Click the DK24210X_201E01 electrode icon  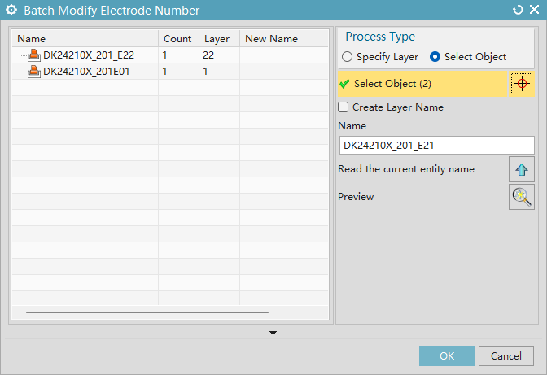pos(34,72)
